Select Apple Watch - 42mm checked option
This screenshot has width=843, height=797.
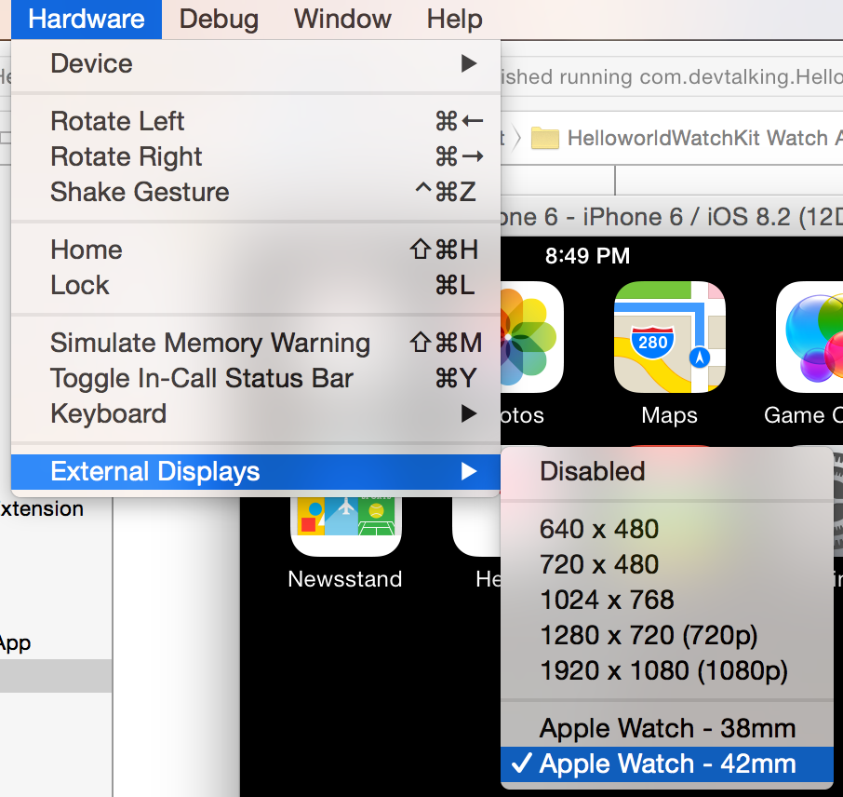pyautogui.click(x=666, y=763)
